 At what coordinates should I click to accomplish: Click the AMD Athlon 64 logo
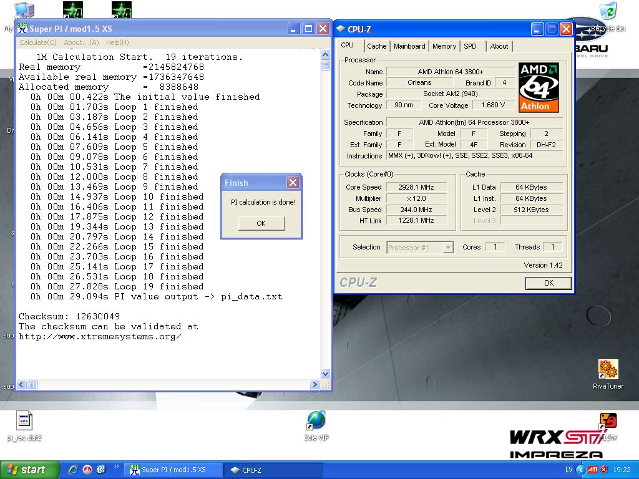(539, 87)
